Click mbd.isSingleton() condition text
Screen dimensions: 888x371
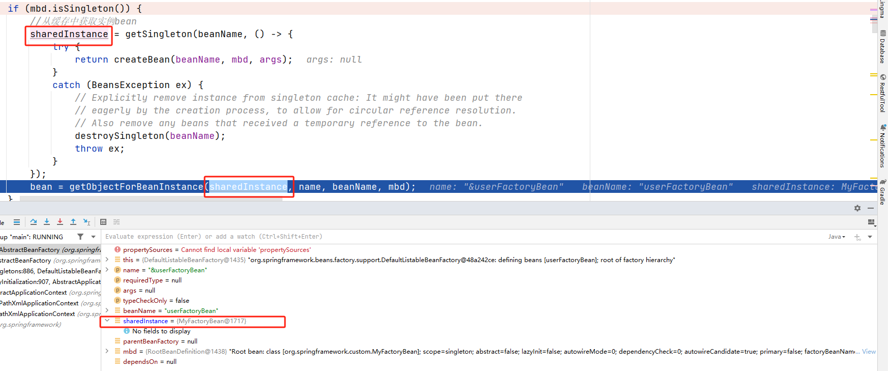tap(77, 9)
